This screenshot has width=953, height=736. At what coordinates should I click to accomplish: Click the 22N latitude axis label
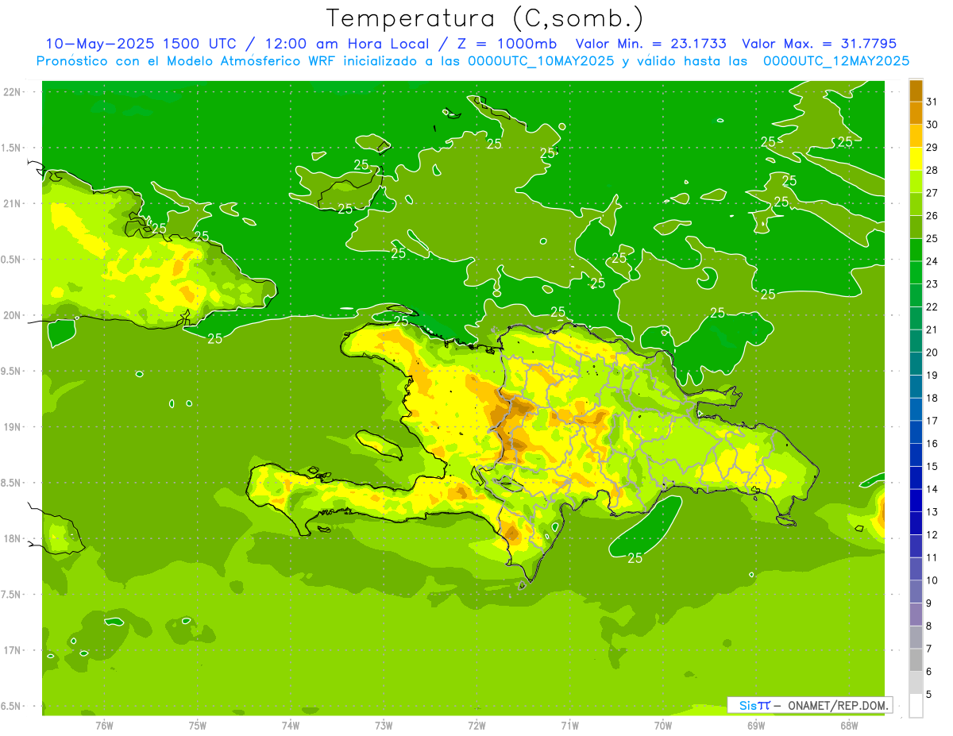[12, 91]
